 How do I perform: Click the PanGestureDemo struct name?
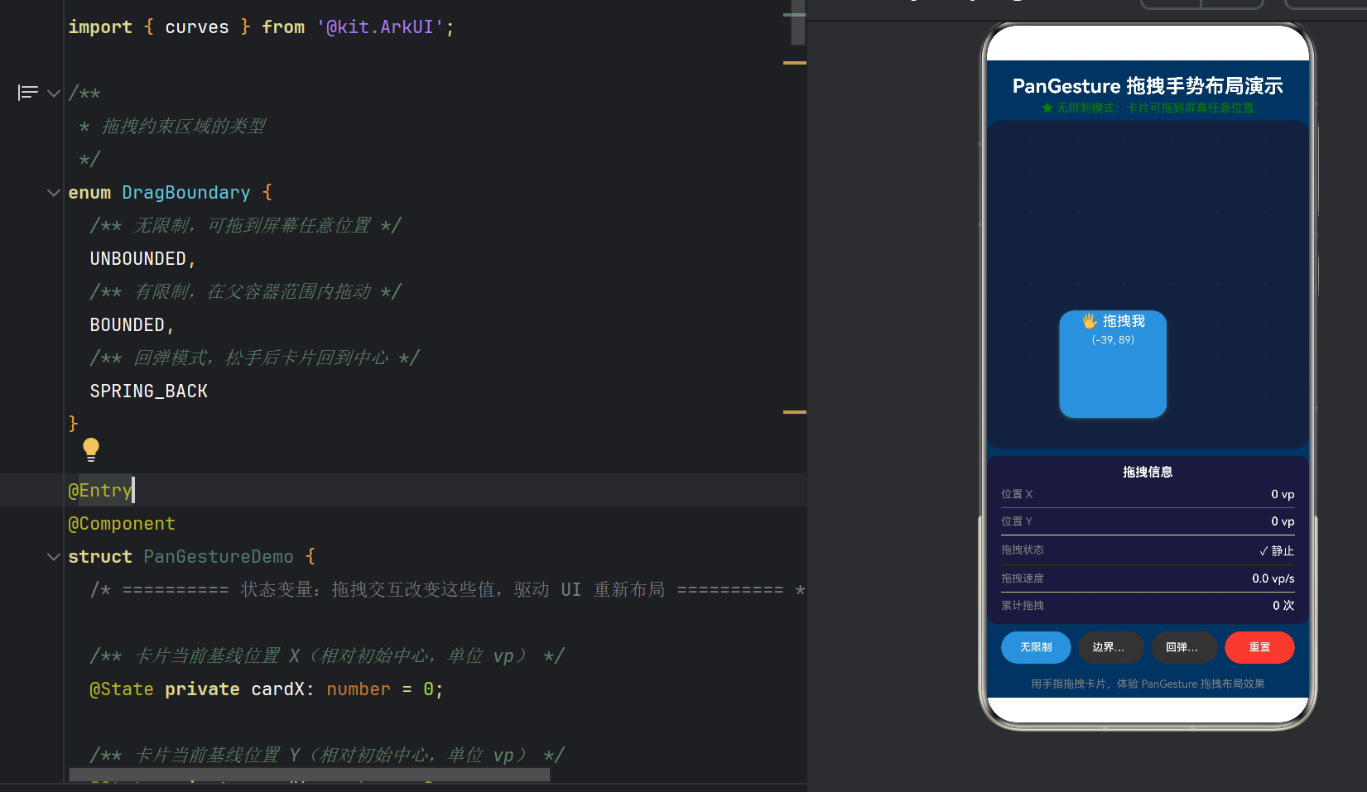pos(219,557)
